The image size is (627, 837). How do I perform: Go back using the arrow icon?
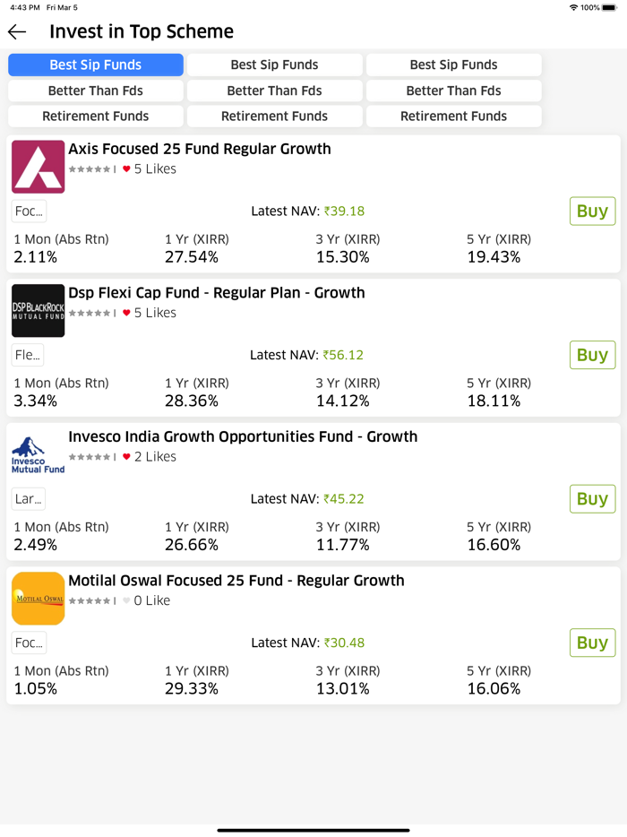tap(17, 32)
